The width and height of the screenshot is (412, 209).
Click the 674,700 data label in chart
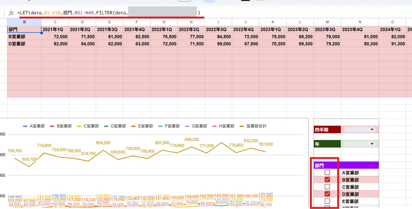pos(88,153)
